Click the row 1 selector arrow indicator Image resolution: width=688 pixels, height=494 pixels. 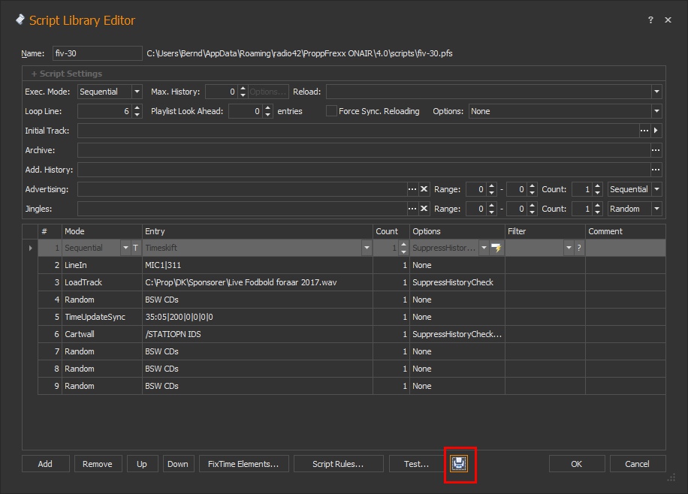pos(30,248)
